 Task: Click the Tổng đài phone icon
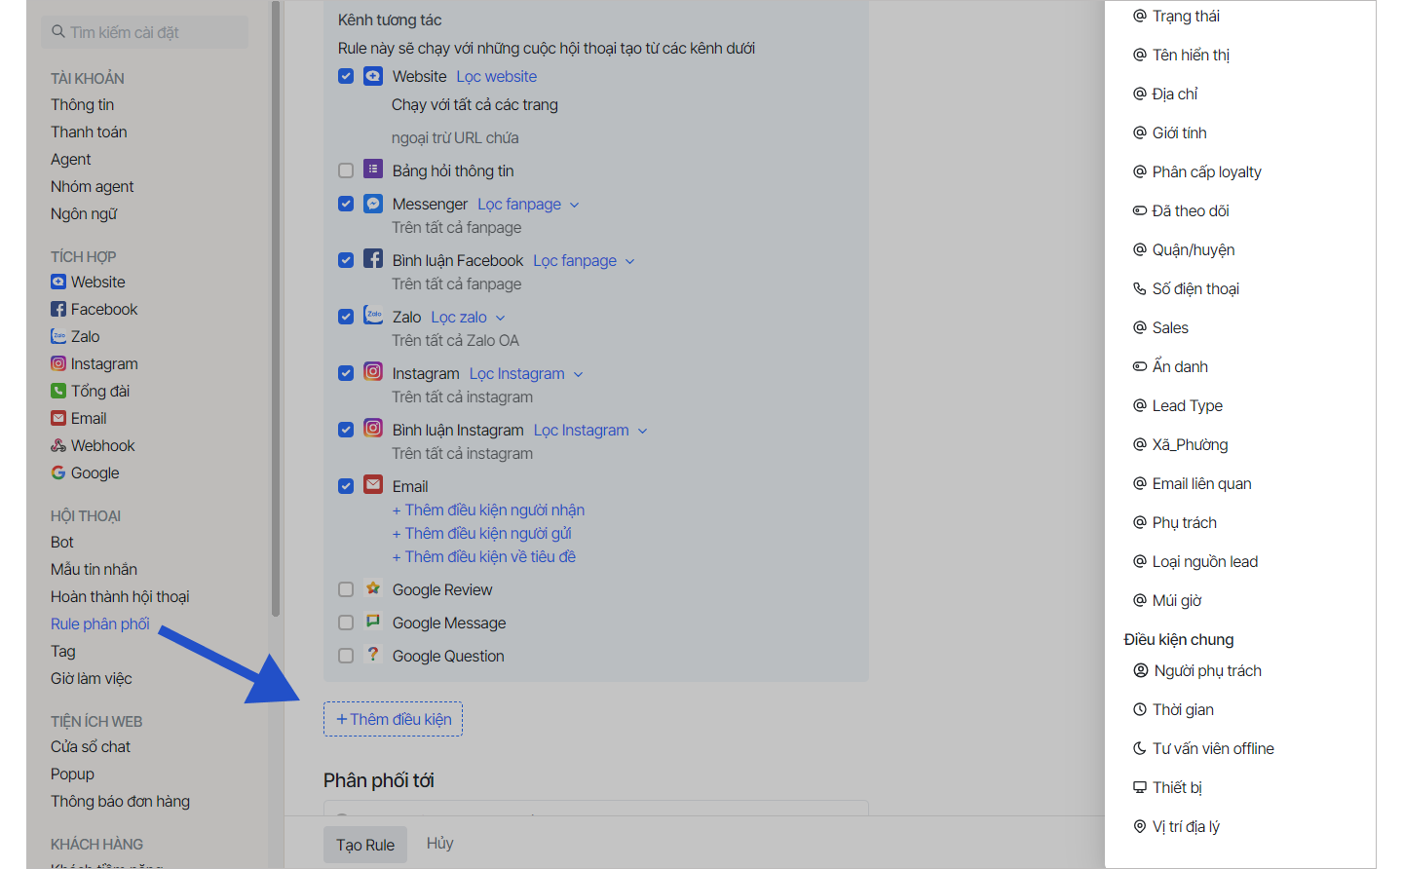[x=58, y=392]
